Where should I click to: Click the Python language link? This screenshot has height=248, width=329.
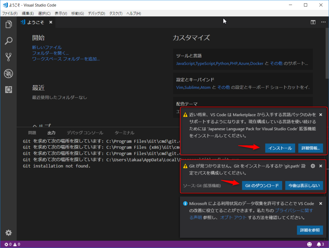[222, 63]
